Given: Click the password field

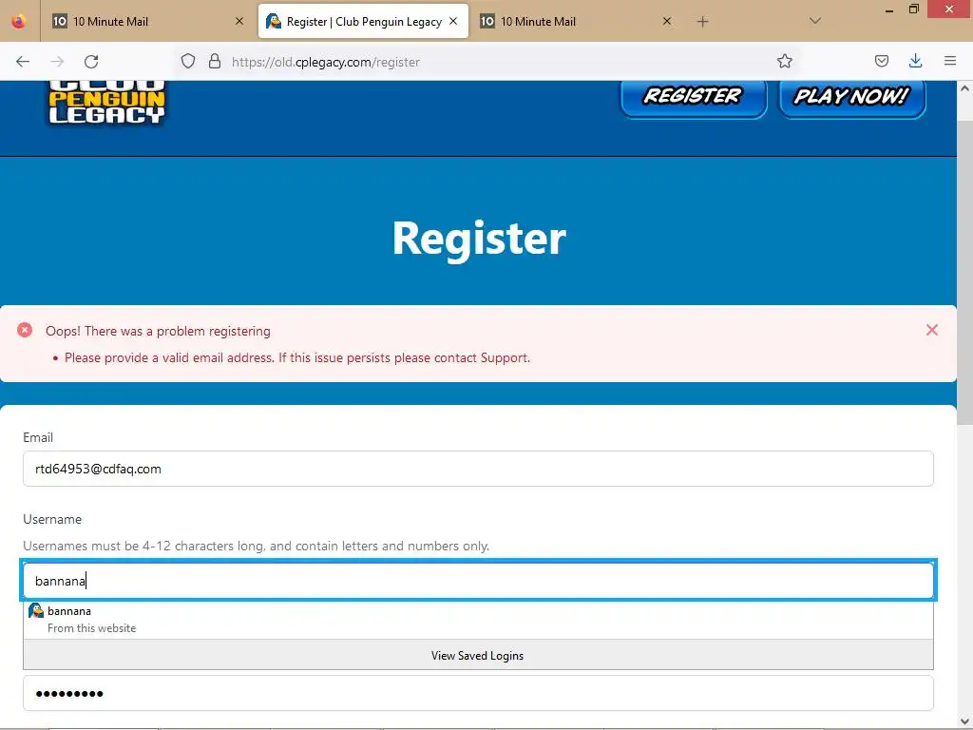Looking at the screenshot, I should click(478, 693).
